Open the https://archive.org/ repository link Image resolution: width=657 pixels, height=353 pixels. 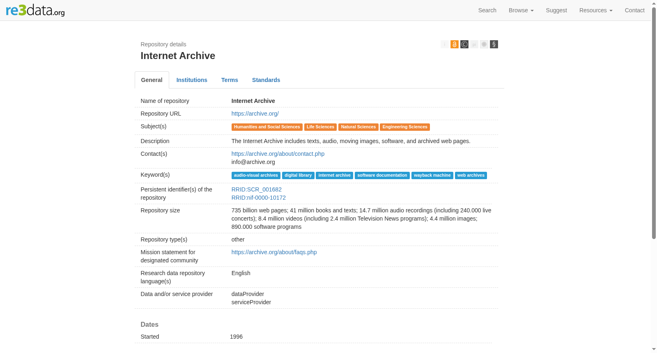point(255,114)
